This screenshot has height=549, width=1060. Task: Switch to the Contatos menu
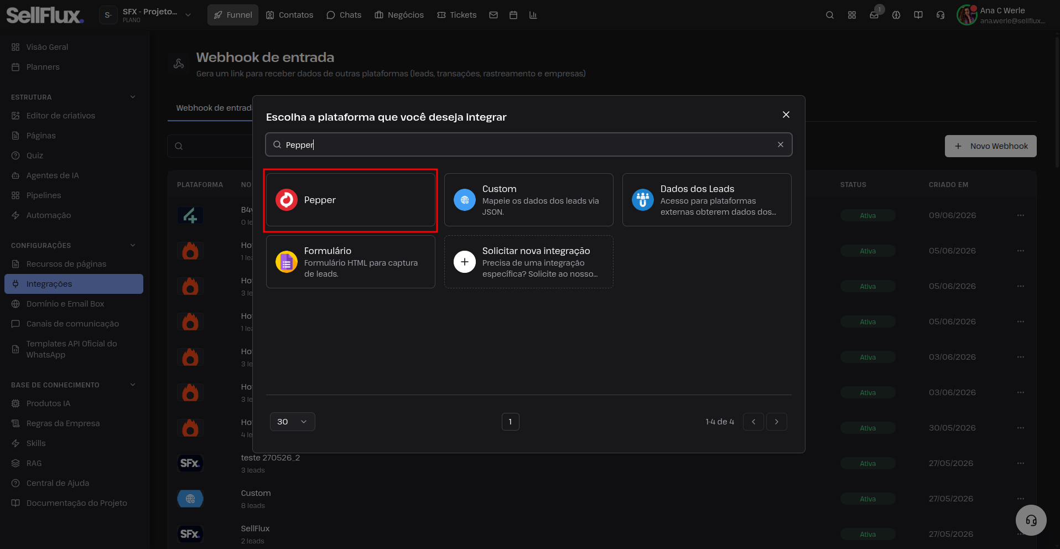click(x=289, y=15)
